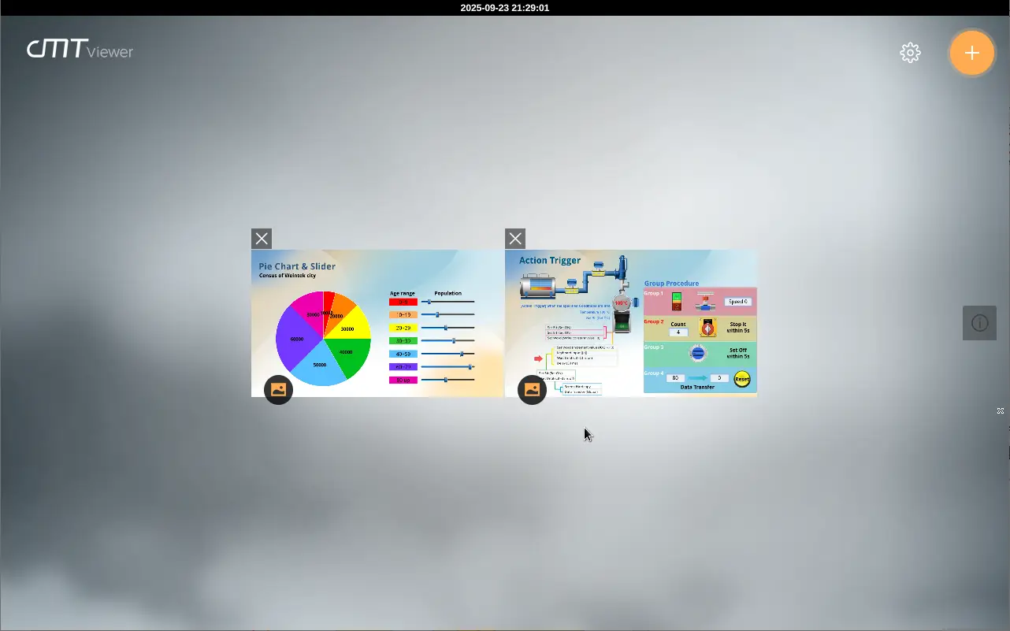This screenshot has height=631, width=1010.
Task: Click the 60-79 age range population slider
Action: pos(447,367)
